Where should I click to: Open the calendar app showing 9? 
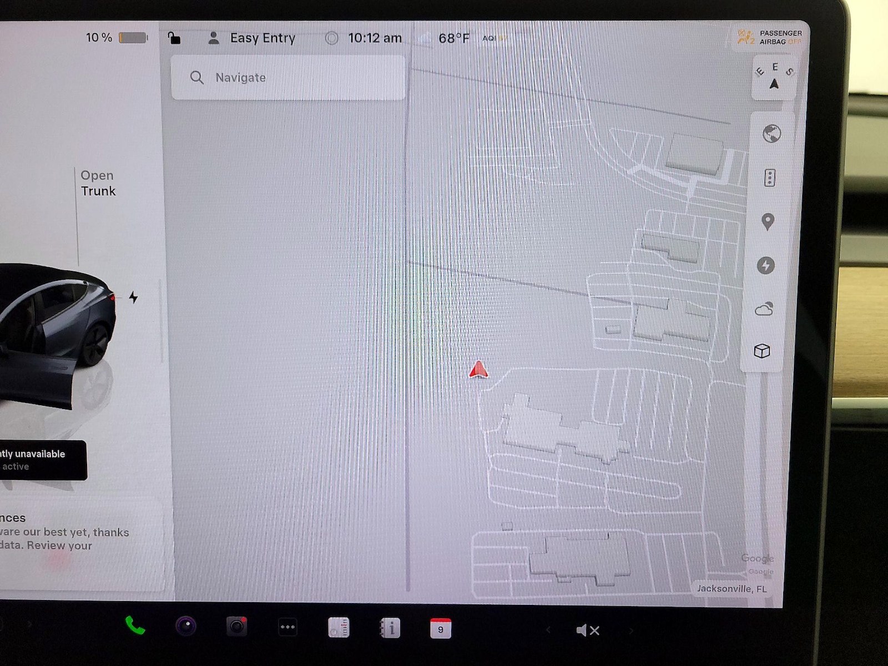click(x=441, y=629)
